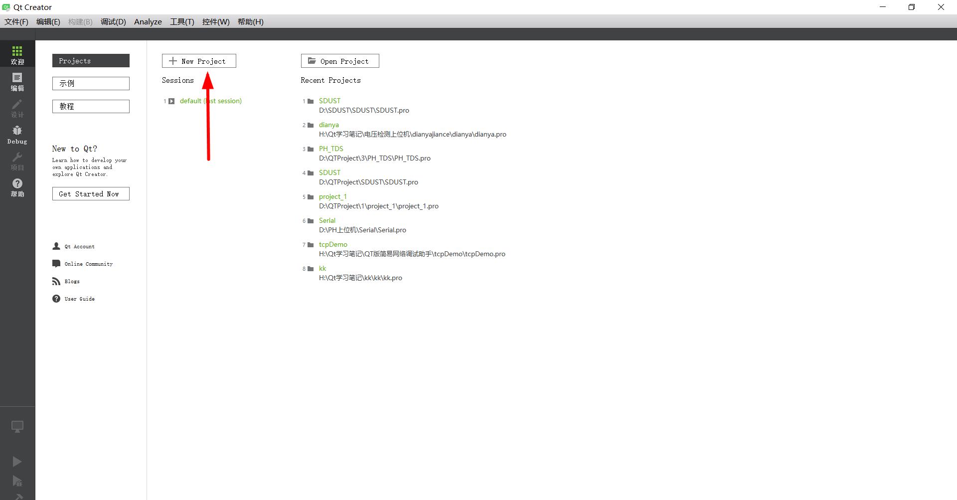
Task: Open recent project PH_TDS
Action: 331,149
